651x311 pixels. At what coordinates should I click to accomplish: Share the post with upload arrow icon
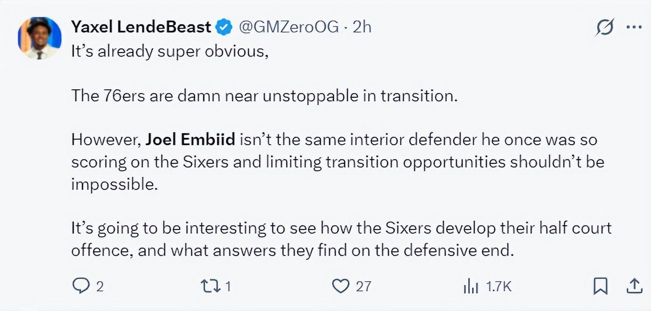coord(633,286)
